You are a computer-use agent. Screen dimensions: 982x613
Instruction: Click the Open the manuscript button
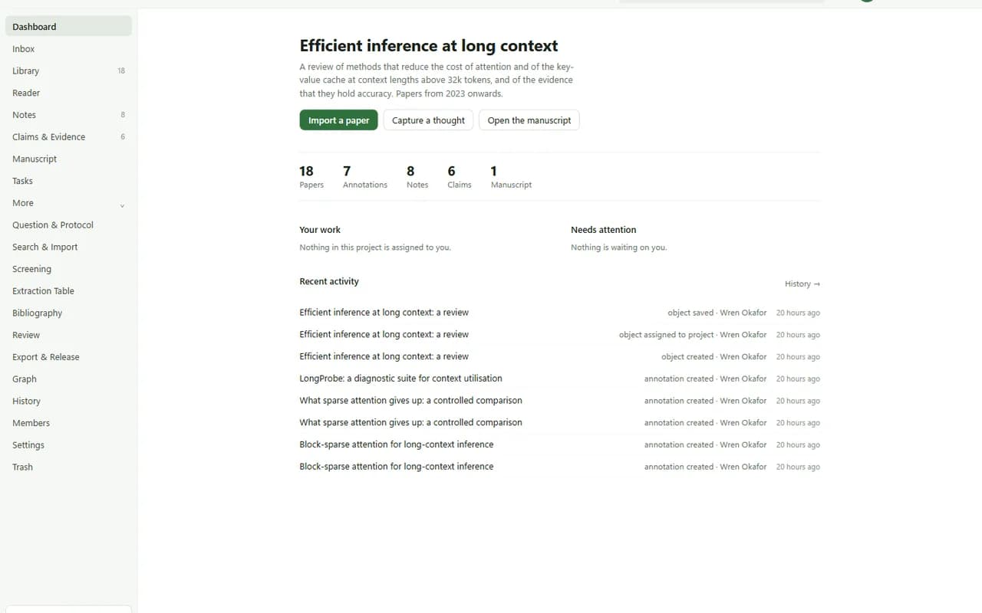pyautogui.click(x=529, y=120)
